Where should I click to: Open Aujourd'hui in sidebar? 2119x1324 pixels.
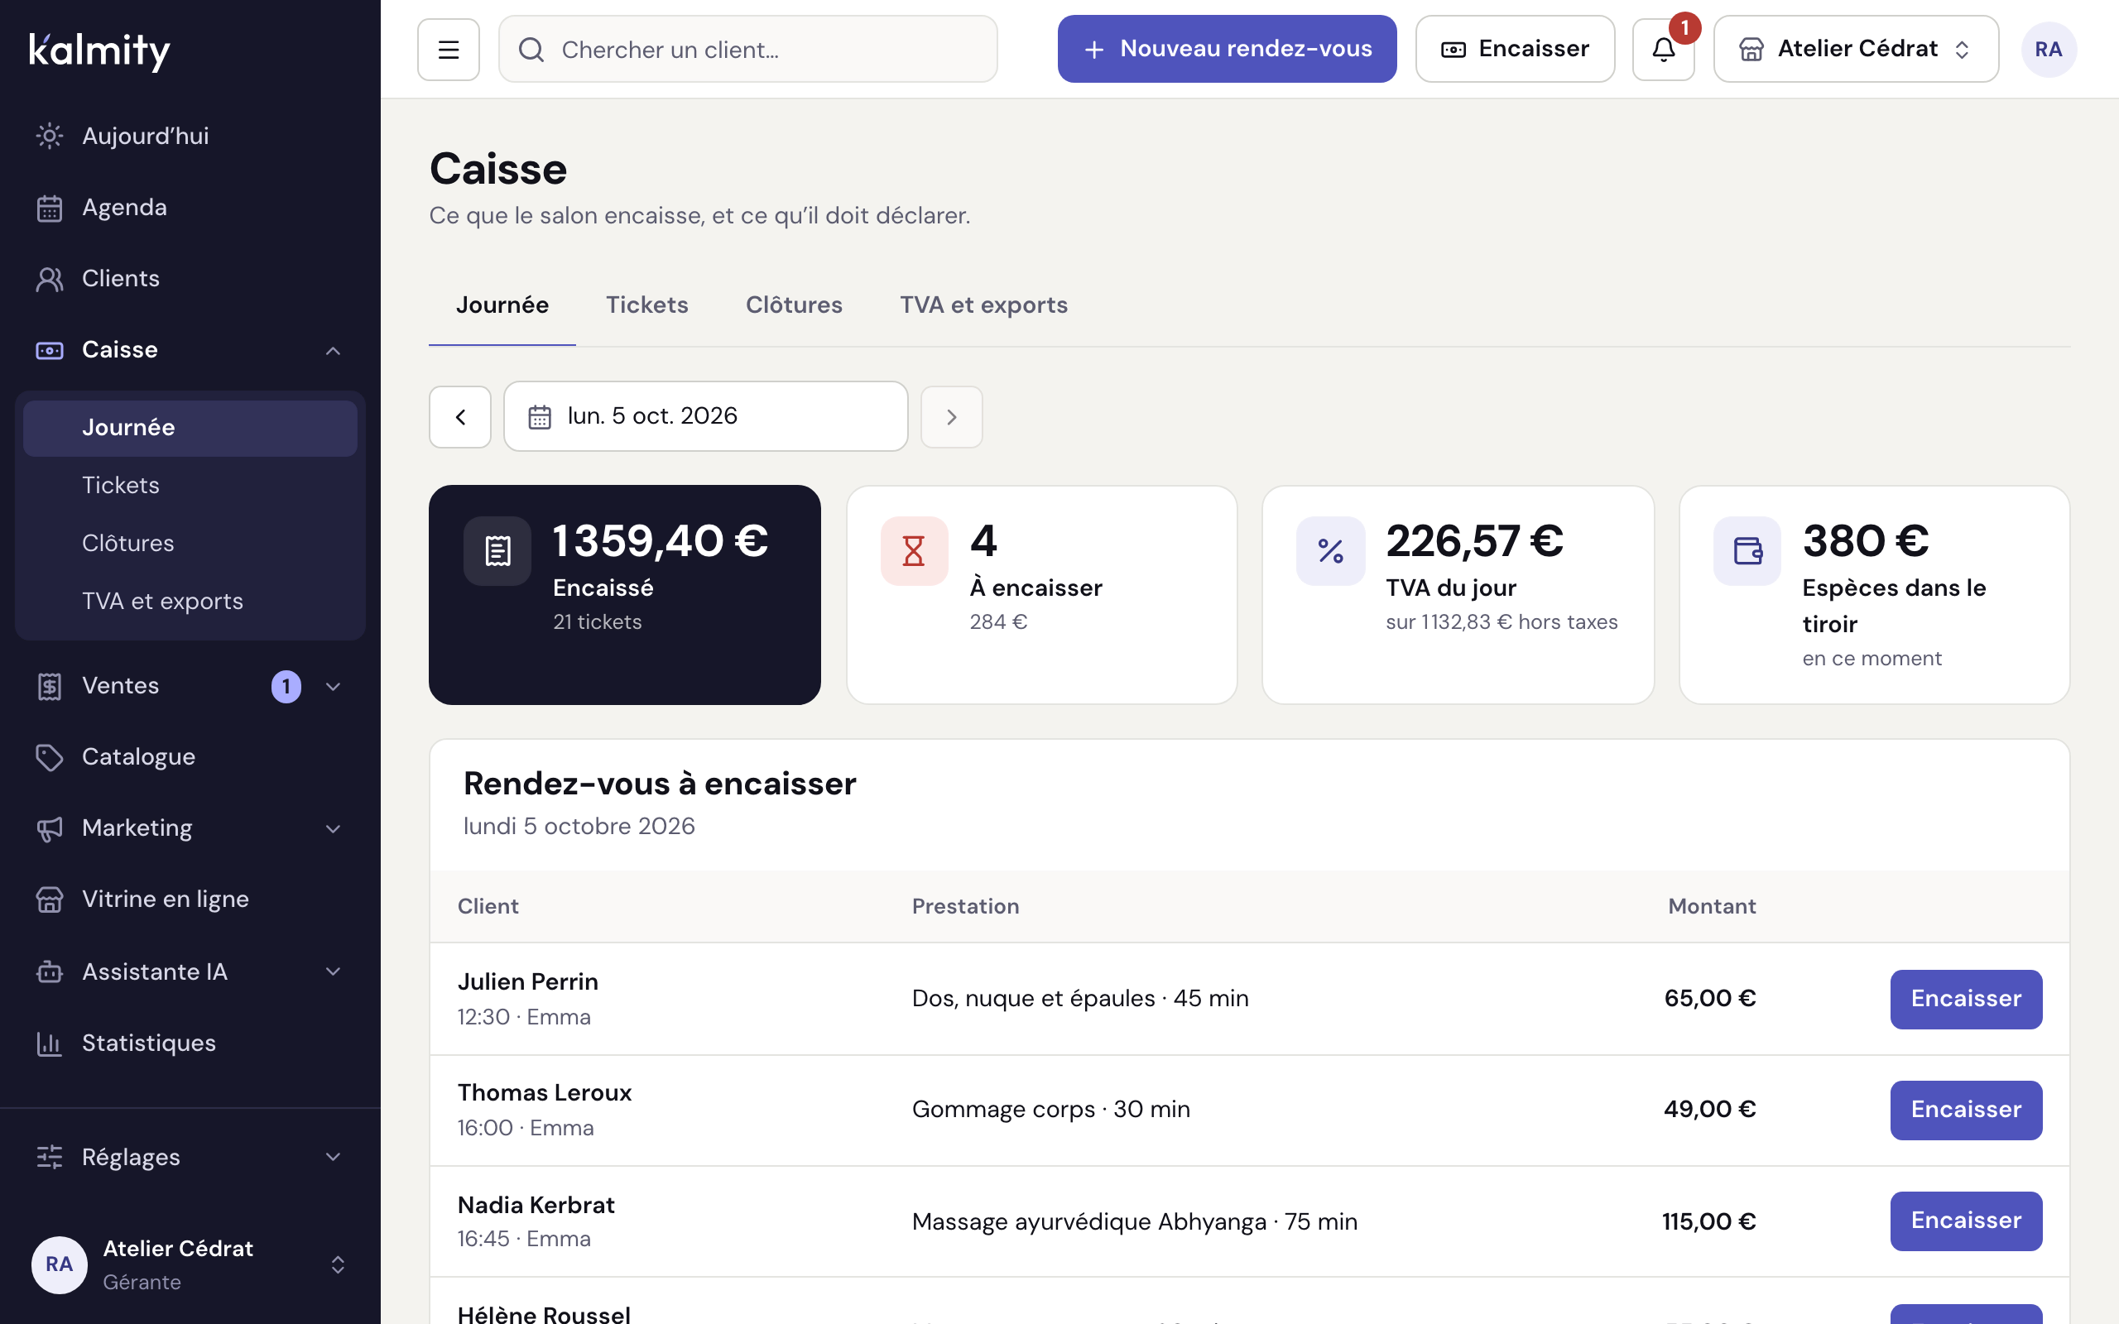(x=190, y=136)
